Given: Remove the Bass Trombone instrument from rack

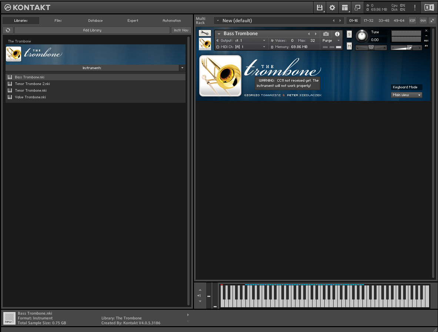Looking at the screenshot, I should (x=426, y=30).
